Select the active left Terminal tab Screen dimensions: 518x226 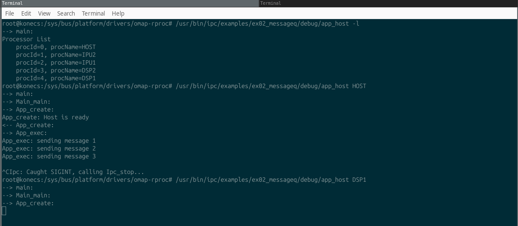click(130, 3)
